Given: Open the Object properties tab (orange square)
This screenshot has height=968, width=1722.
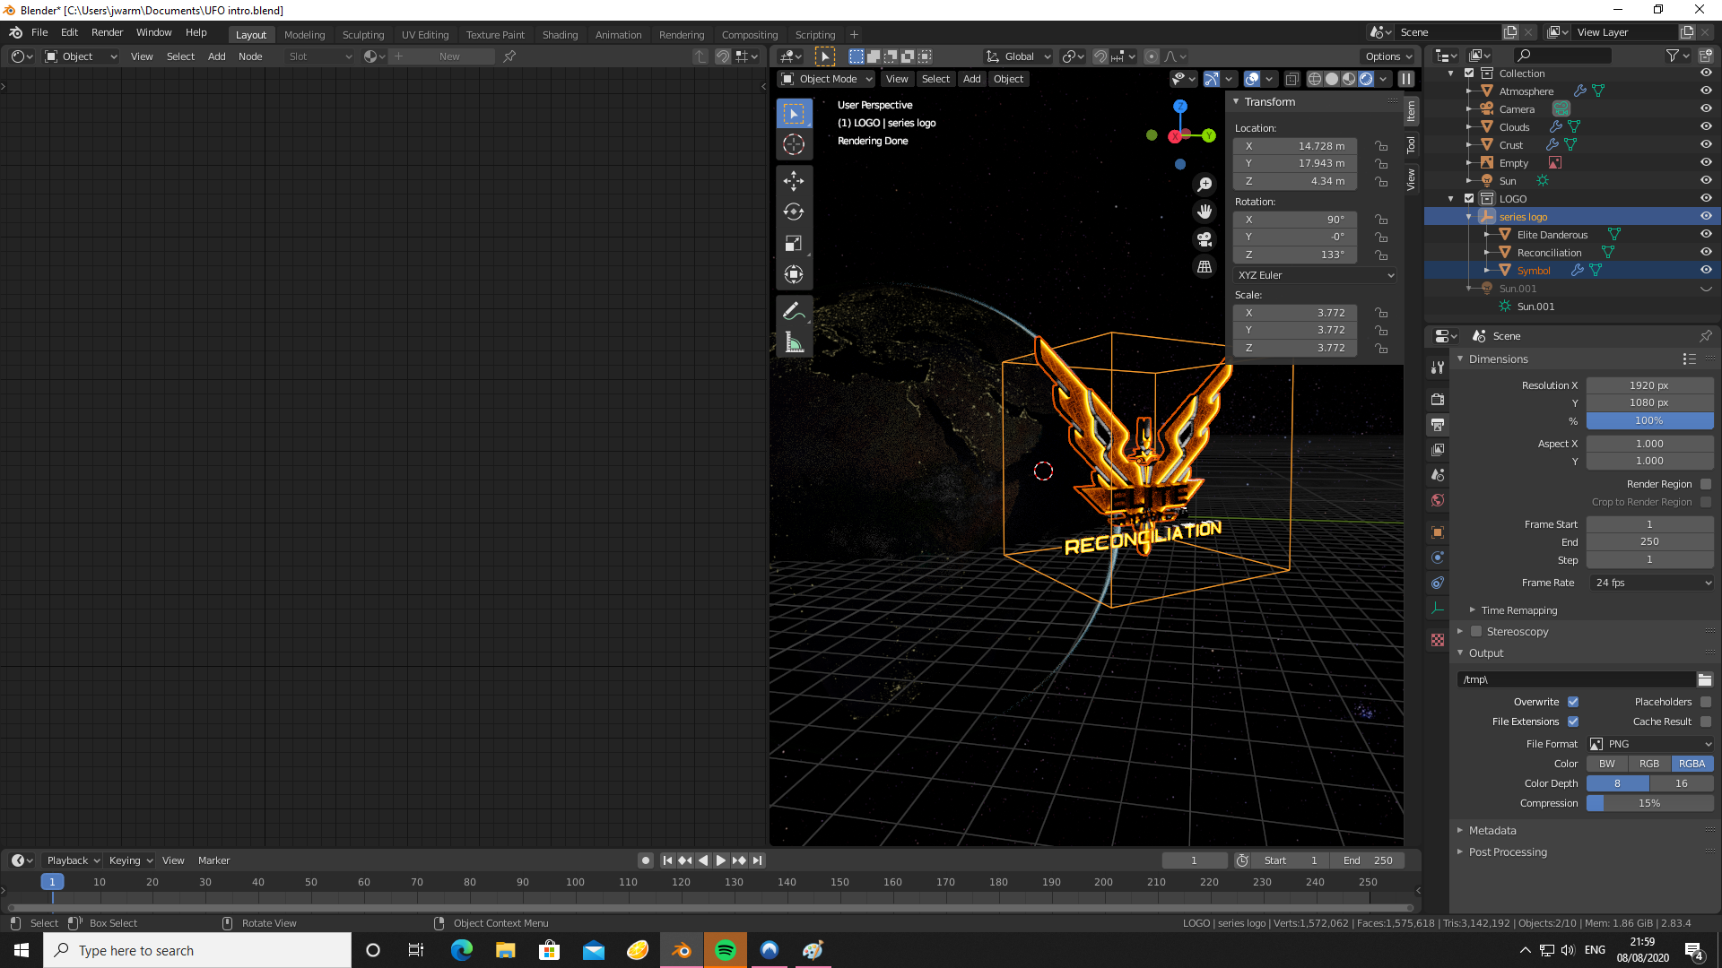Looking at the screenshot, I should (x=1438, y=532).
